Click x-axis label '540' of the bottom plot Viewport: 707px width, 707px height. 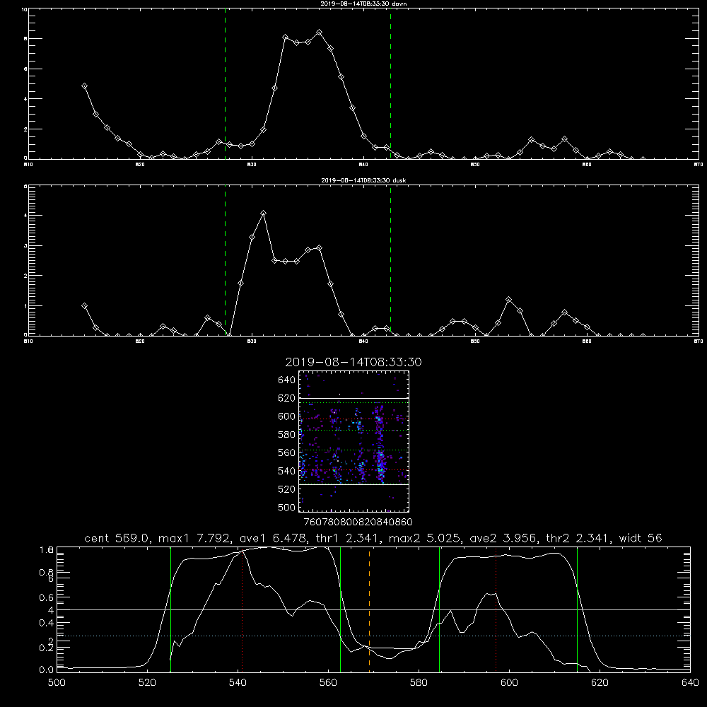pos(238,683)
